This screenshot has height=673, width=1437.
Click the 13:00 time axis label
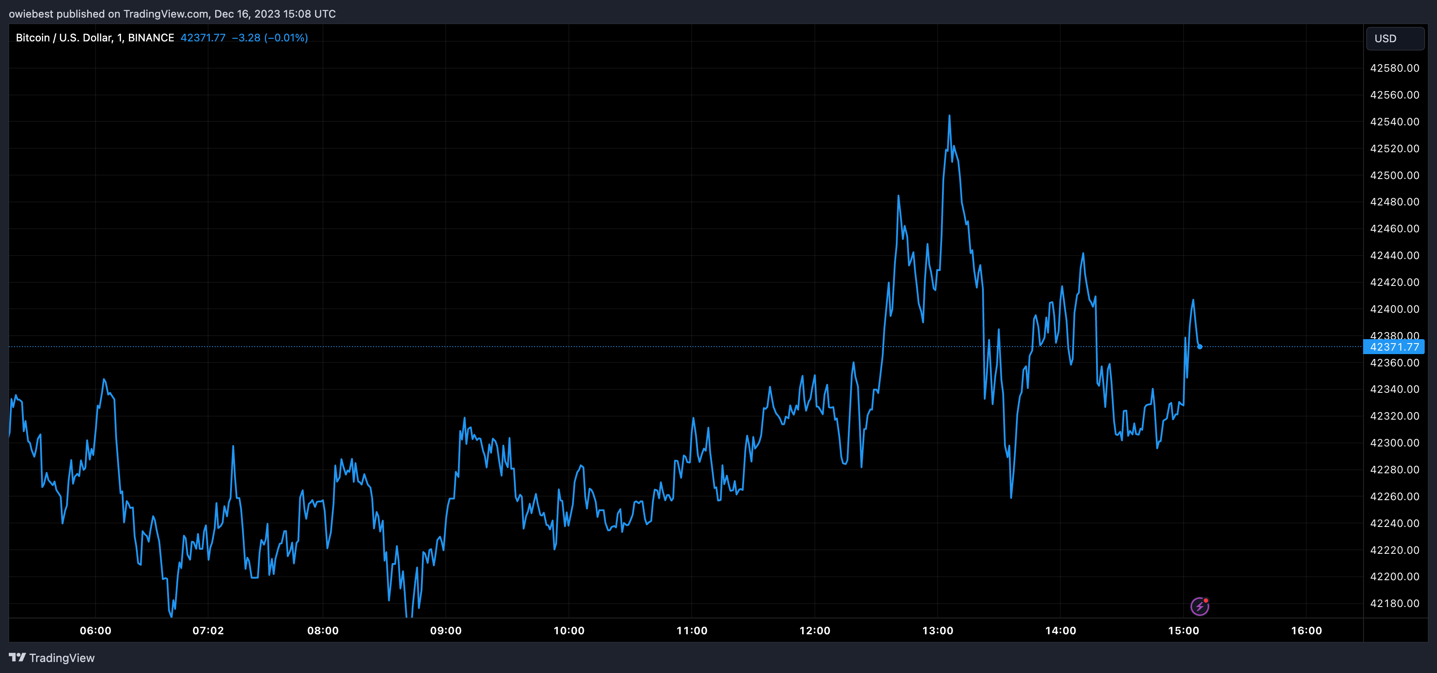tap(938, 631)
